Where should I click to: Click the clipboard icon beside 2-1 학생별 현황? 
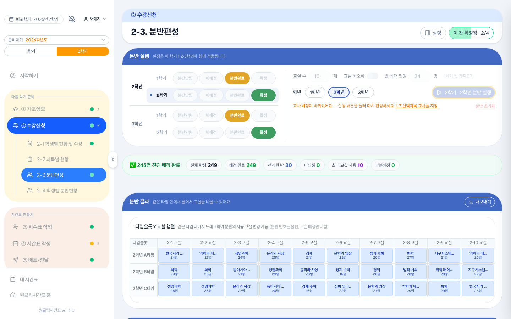[30, 144]
